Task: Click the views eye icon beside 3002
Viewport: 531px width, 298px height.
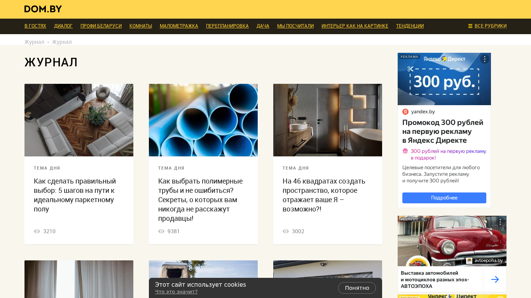Action: point(286,231)
